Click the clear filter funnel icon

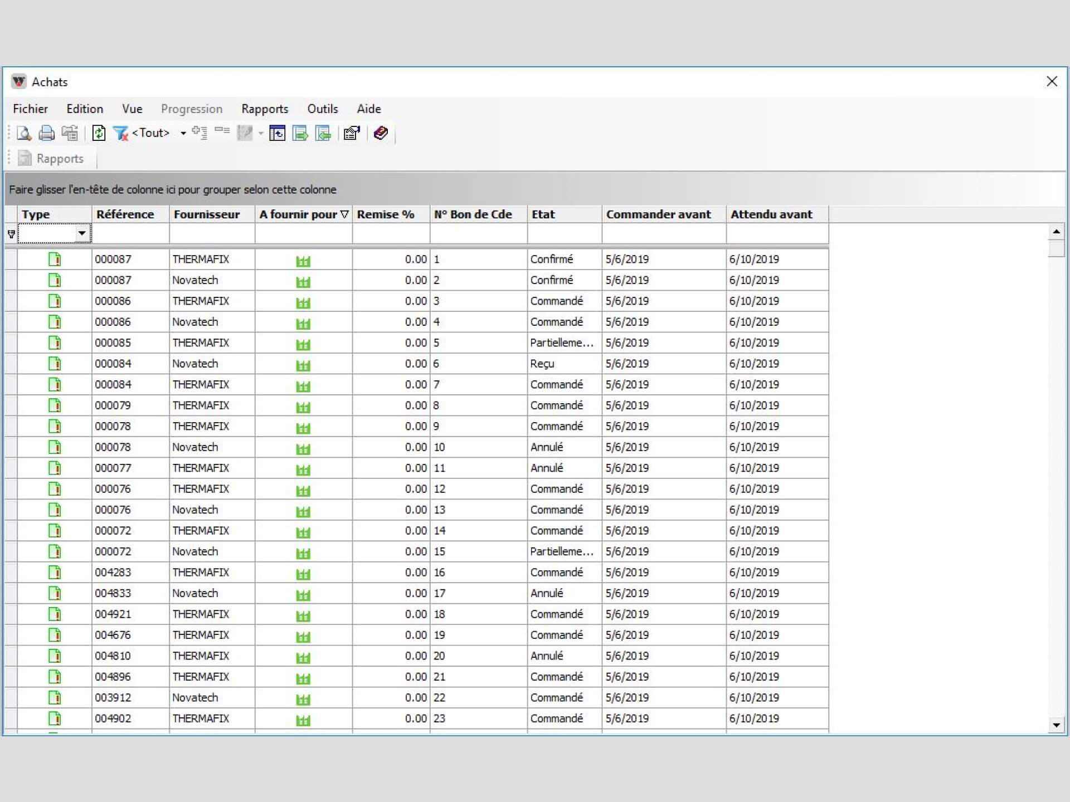click(120, 133)
